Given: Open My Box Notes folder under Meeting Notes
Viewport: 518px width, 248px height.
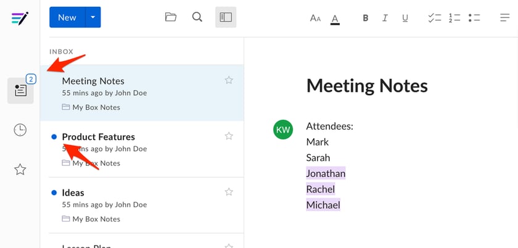Looking at the screenshot, I should click(91, 107).
